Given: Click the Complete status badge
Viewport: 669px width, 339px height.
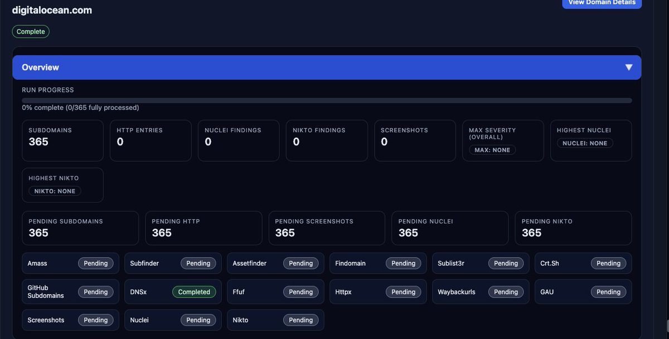Looking at the screenshot, I should click(x=31, y=32).
